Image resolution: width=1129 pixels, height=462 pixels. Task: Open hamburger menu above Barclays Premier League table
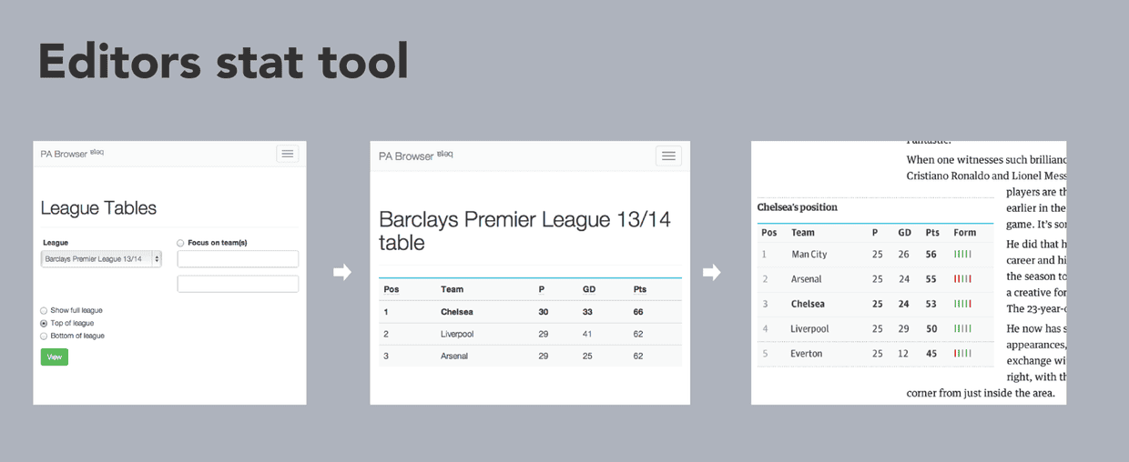[x=668, y=156]
